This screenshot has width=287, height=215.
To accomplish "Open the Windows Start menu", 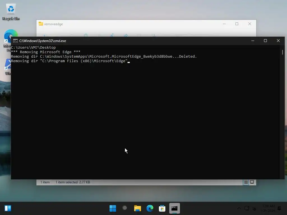I will [113, 208].
